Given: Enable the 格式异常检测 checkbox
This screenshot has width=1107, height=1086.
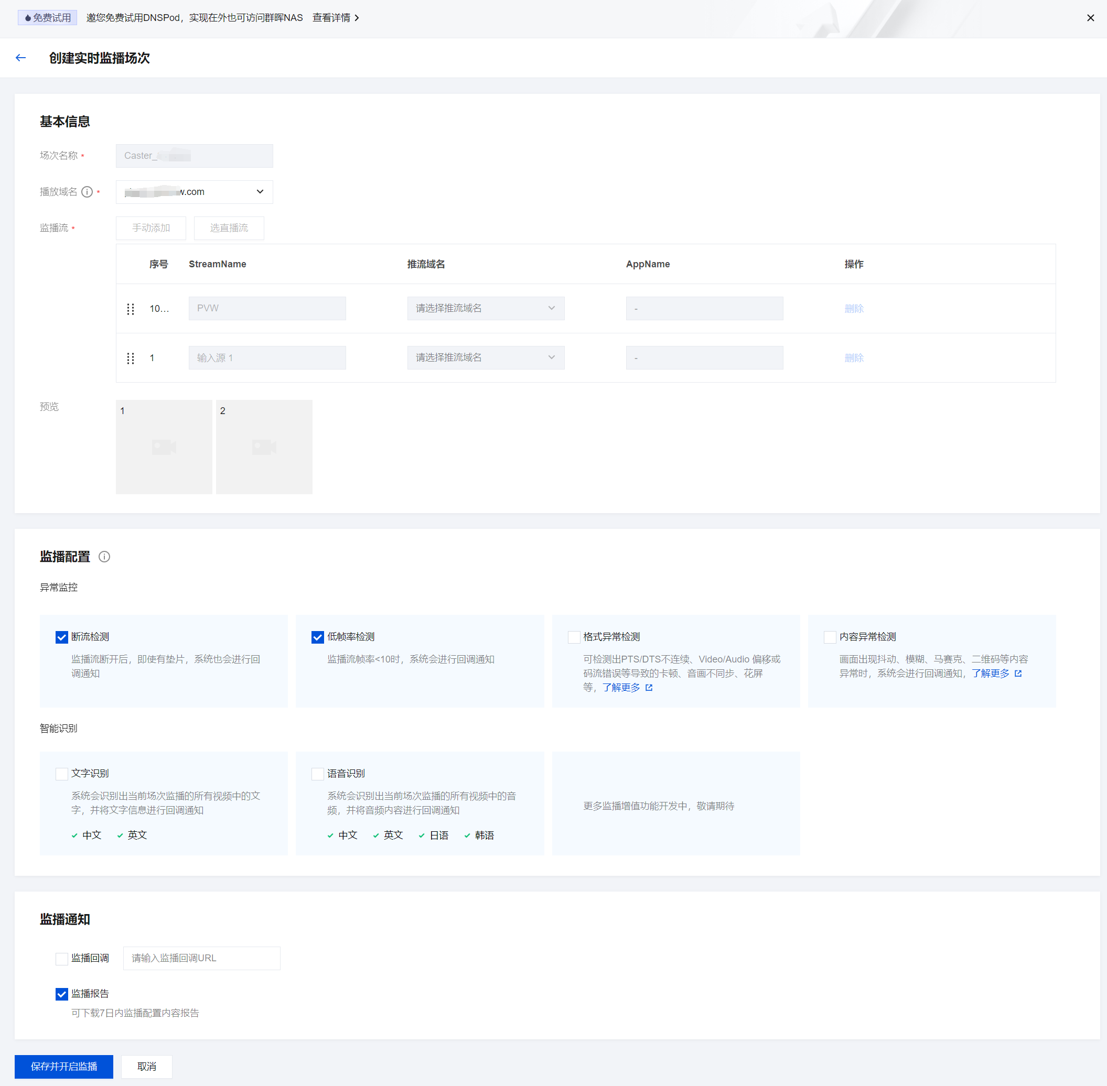Looking at the screenshot, I should coord(574,637).
